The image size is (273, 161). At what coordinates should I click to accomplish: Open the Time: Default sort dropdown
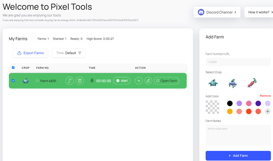click(x=69, y=53)
